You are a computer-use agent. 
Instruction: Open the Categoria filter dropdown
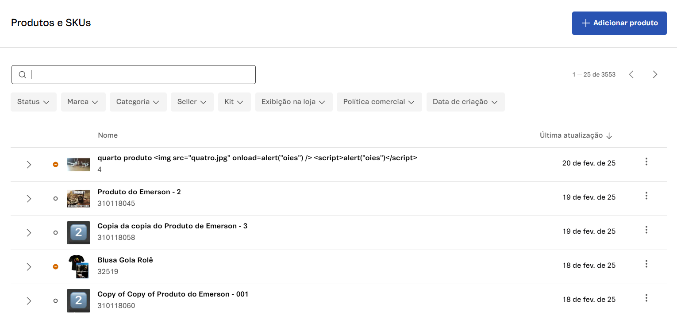[x=138, y=101]
